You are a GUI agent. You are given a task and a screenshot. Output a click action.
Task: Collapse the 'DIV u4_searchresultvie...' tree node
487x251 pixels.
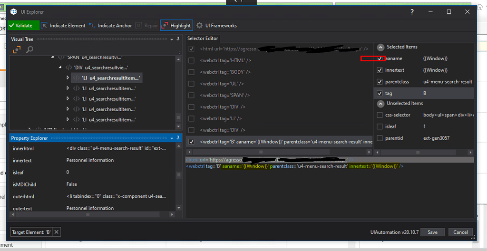pos(60,68)
